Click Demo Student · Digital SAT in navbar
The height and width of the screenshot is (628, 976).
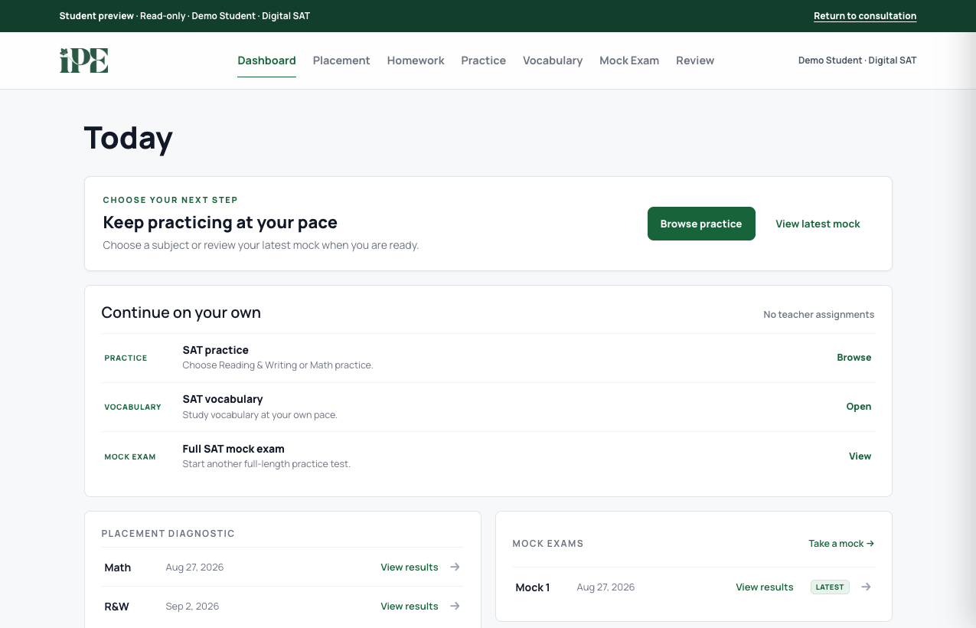tap(857, 61)
